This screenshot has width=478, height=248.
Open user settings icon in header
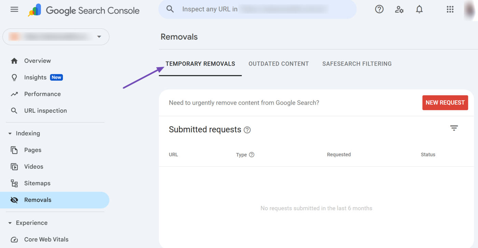coord(399,10)
